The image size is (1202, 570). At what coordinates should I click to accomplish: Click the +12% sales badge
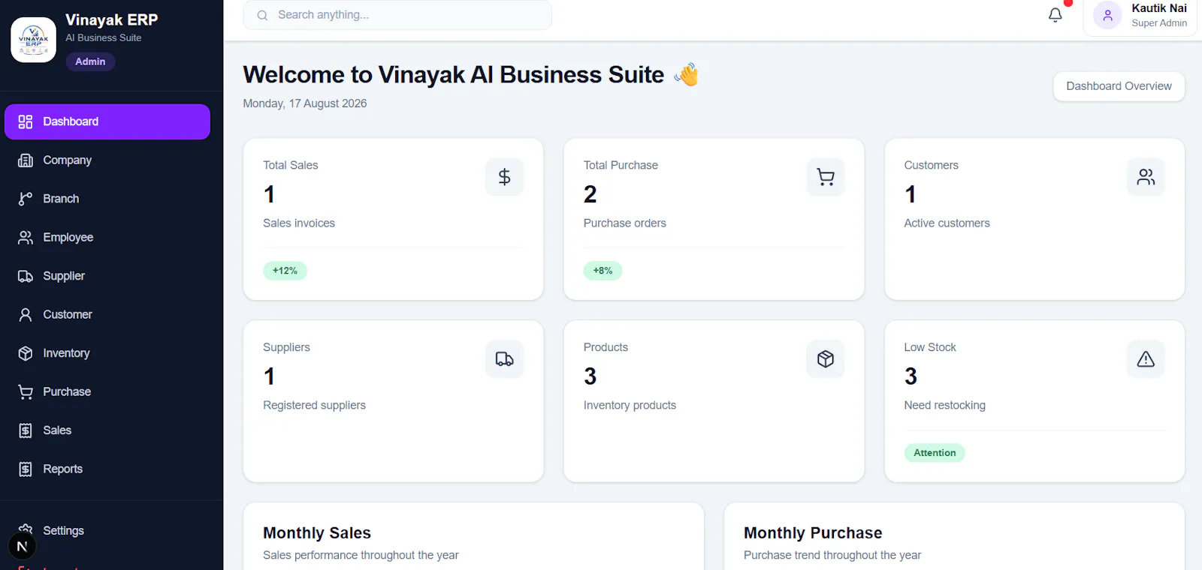pyautogui.click(x=285, y=271)
